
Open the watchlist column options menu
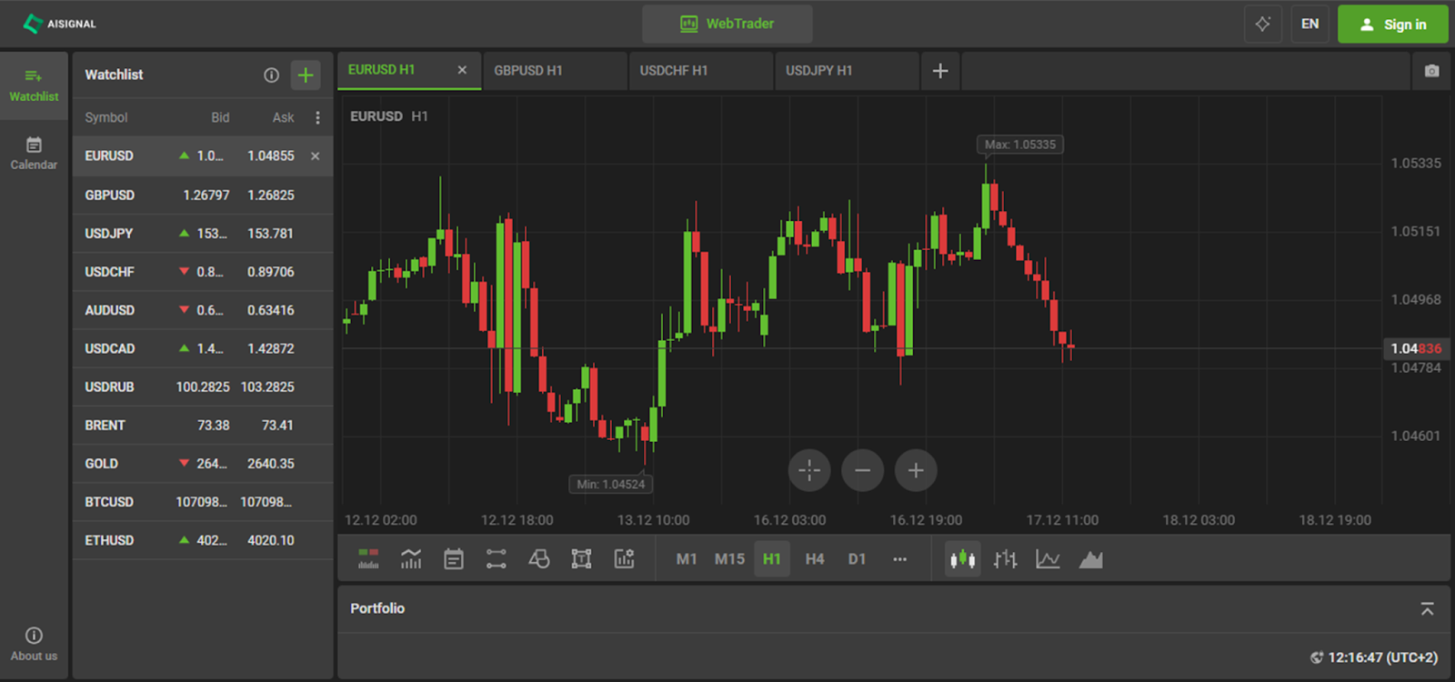click(x=317, y=117)
